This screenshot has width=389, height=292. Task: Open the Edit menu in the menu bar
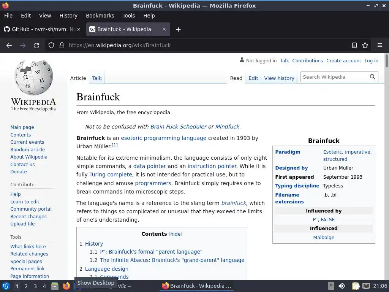coord(26,16)
